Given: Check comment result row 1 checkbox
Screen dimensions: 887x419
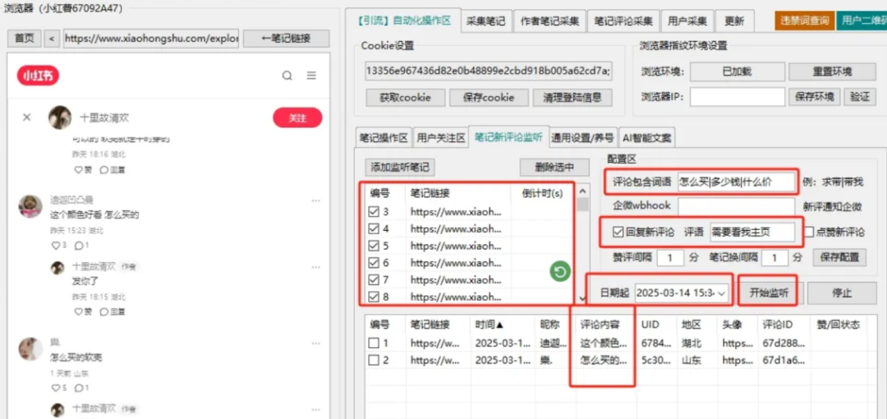Looking at the screenshot, I should 374,343.
